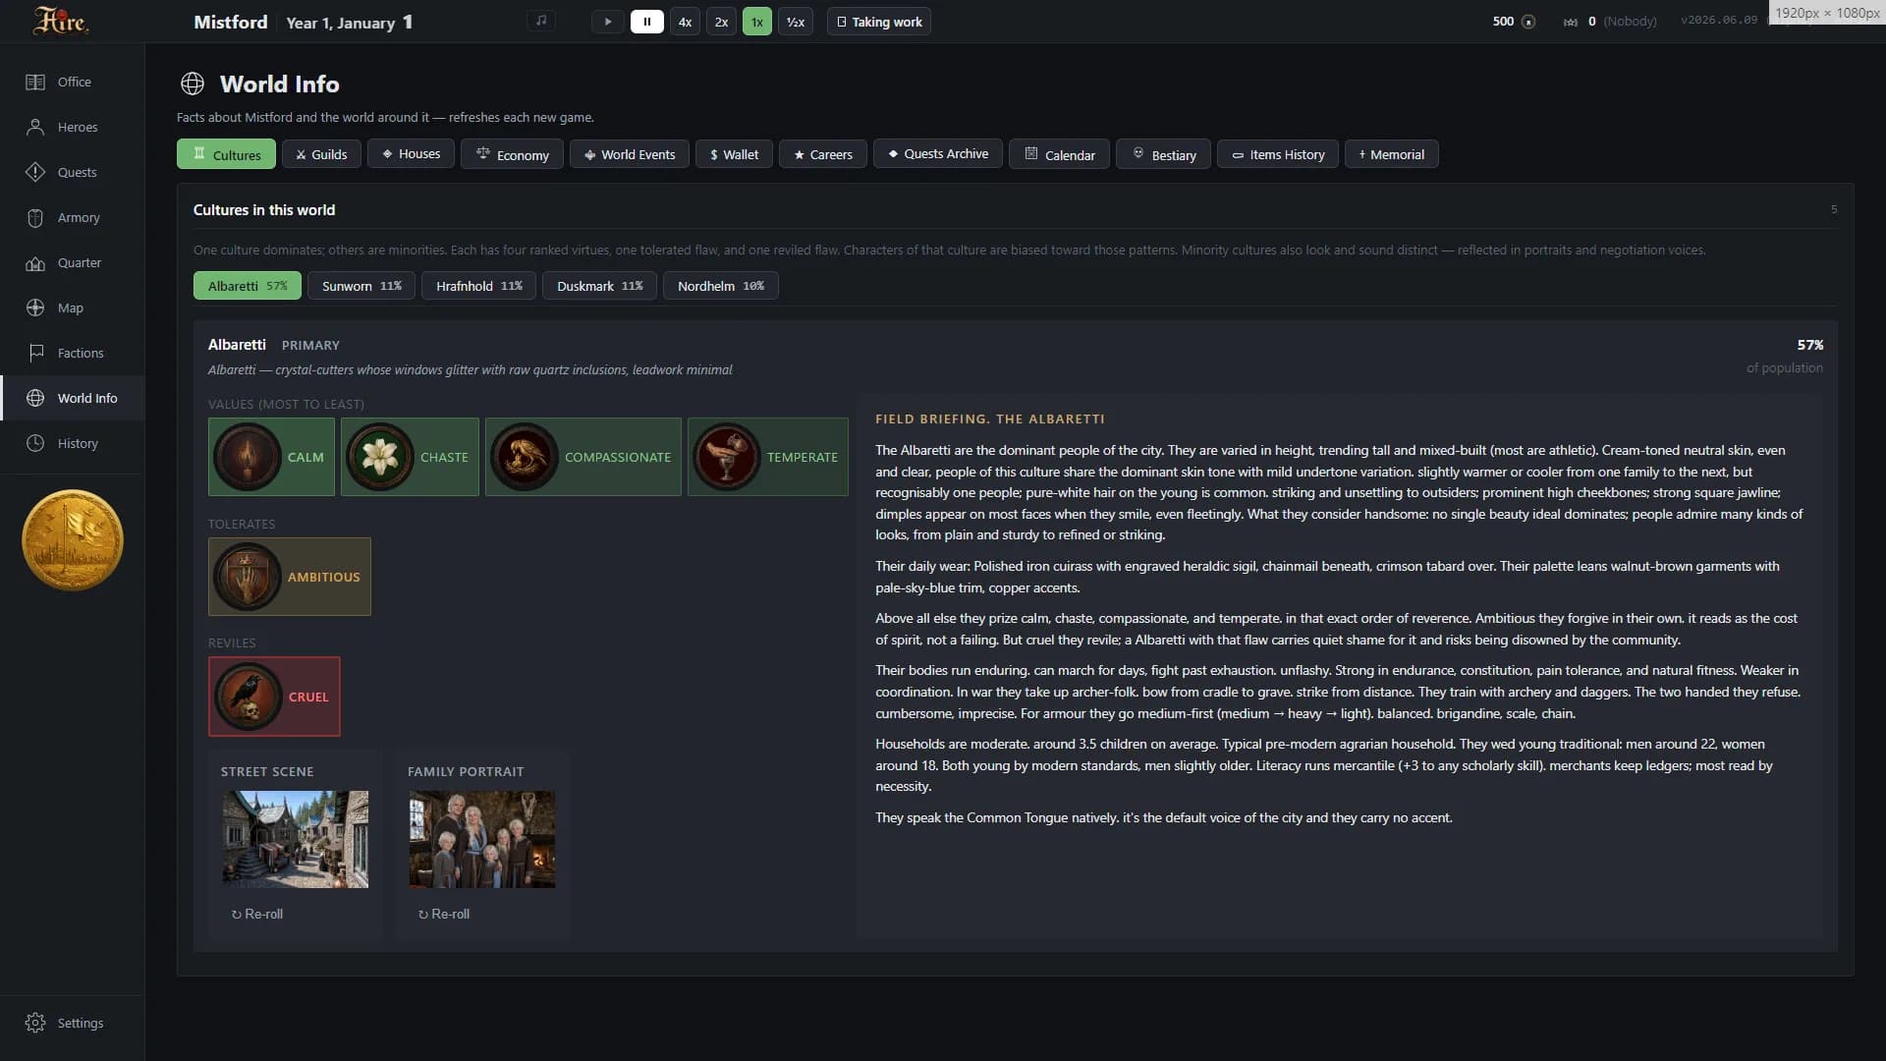The width and height of the screenshot is (1886, 1061).
Task: Set game speed to half speed
Action: pyautogui.click(x=796, y=22)
